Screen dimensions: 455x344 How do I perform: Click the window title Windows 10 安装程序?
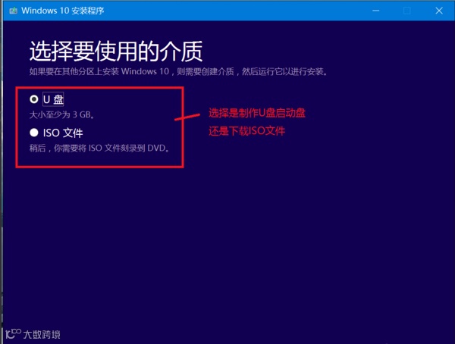[x=63, y=11]
